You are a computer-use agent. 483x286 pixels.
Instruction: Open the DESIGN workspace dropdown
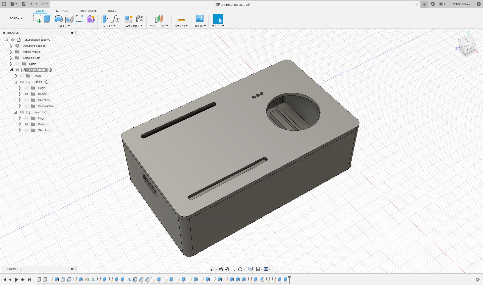tap(16, 18)
